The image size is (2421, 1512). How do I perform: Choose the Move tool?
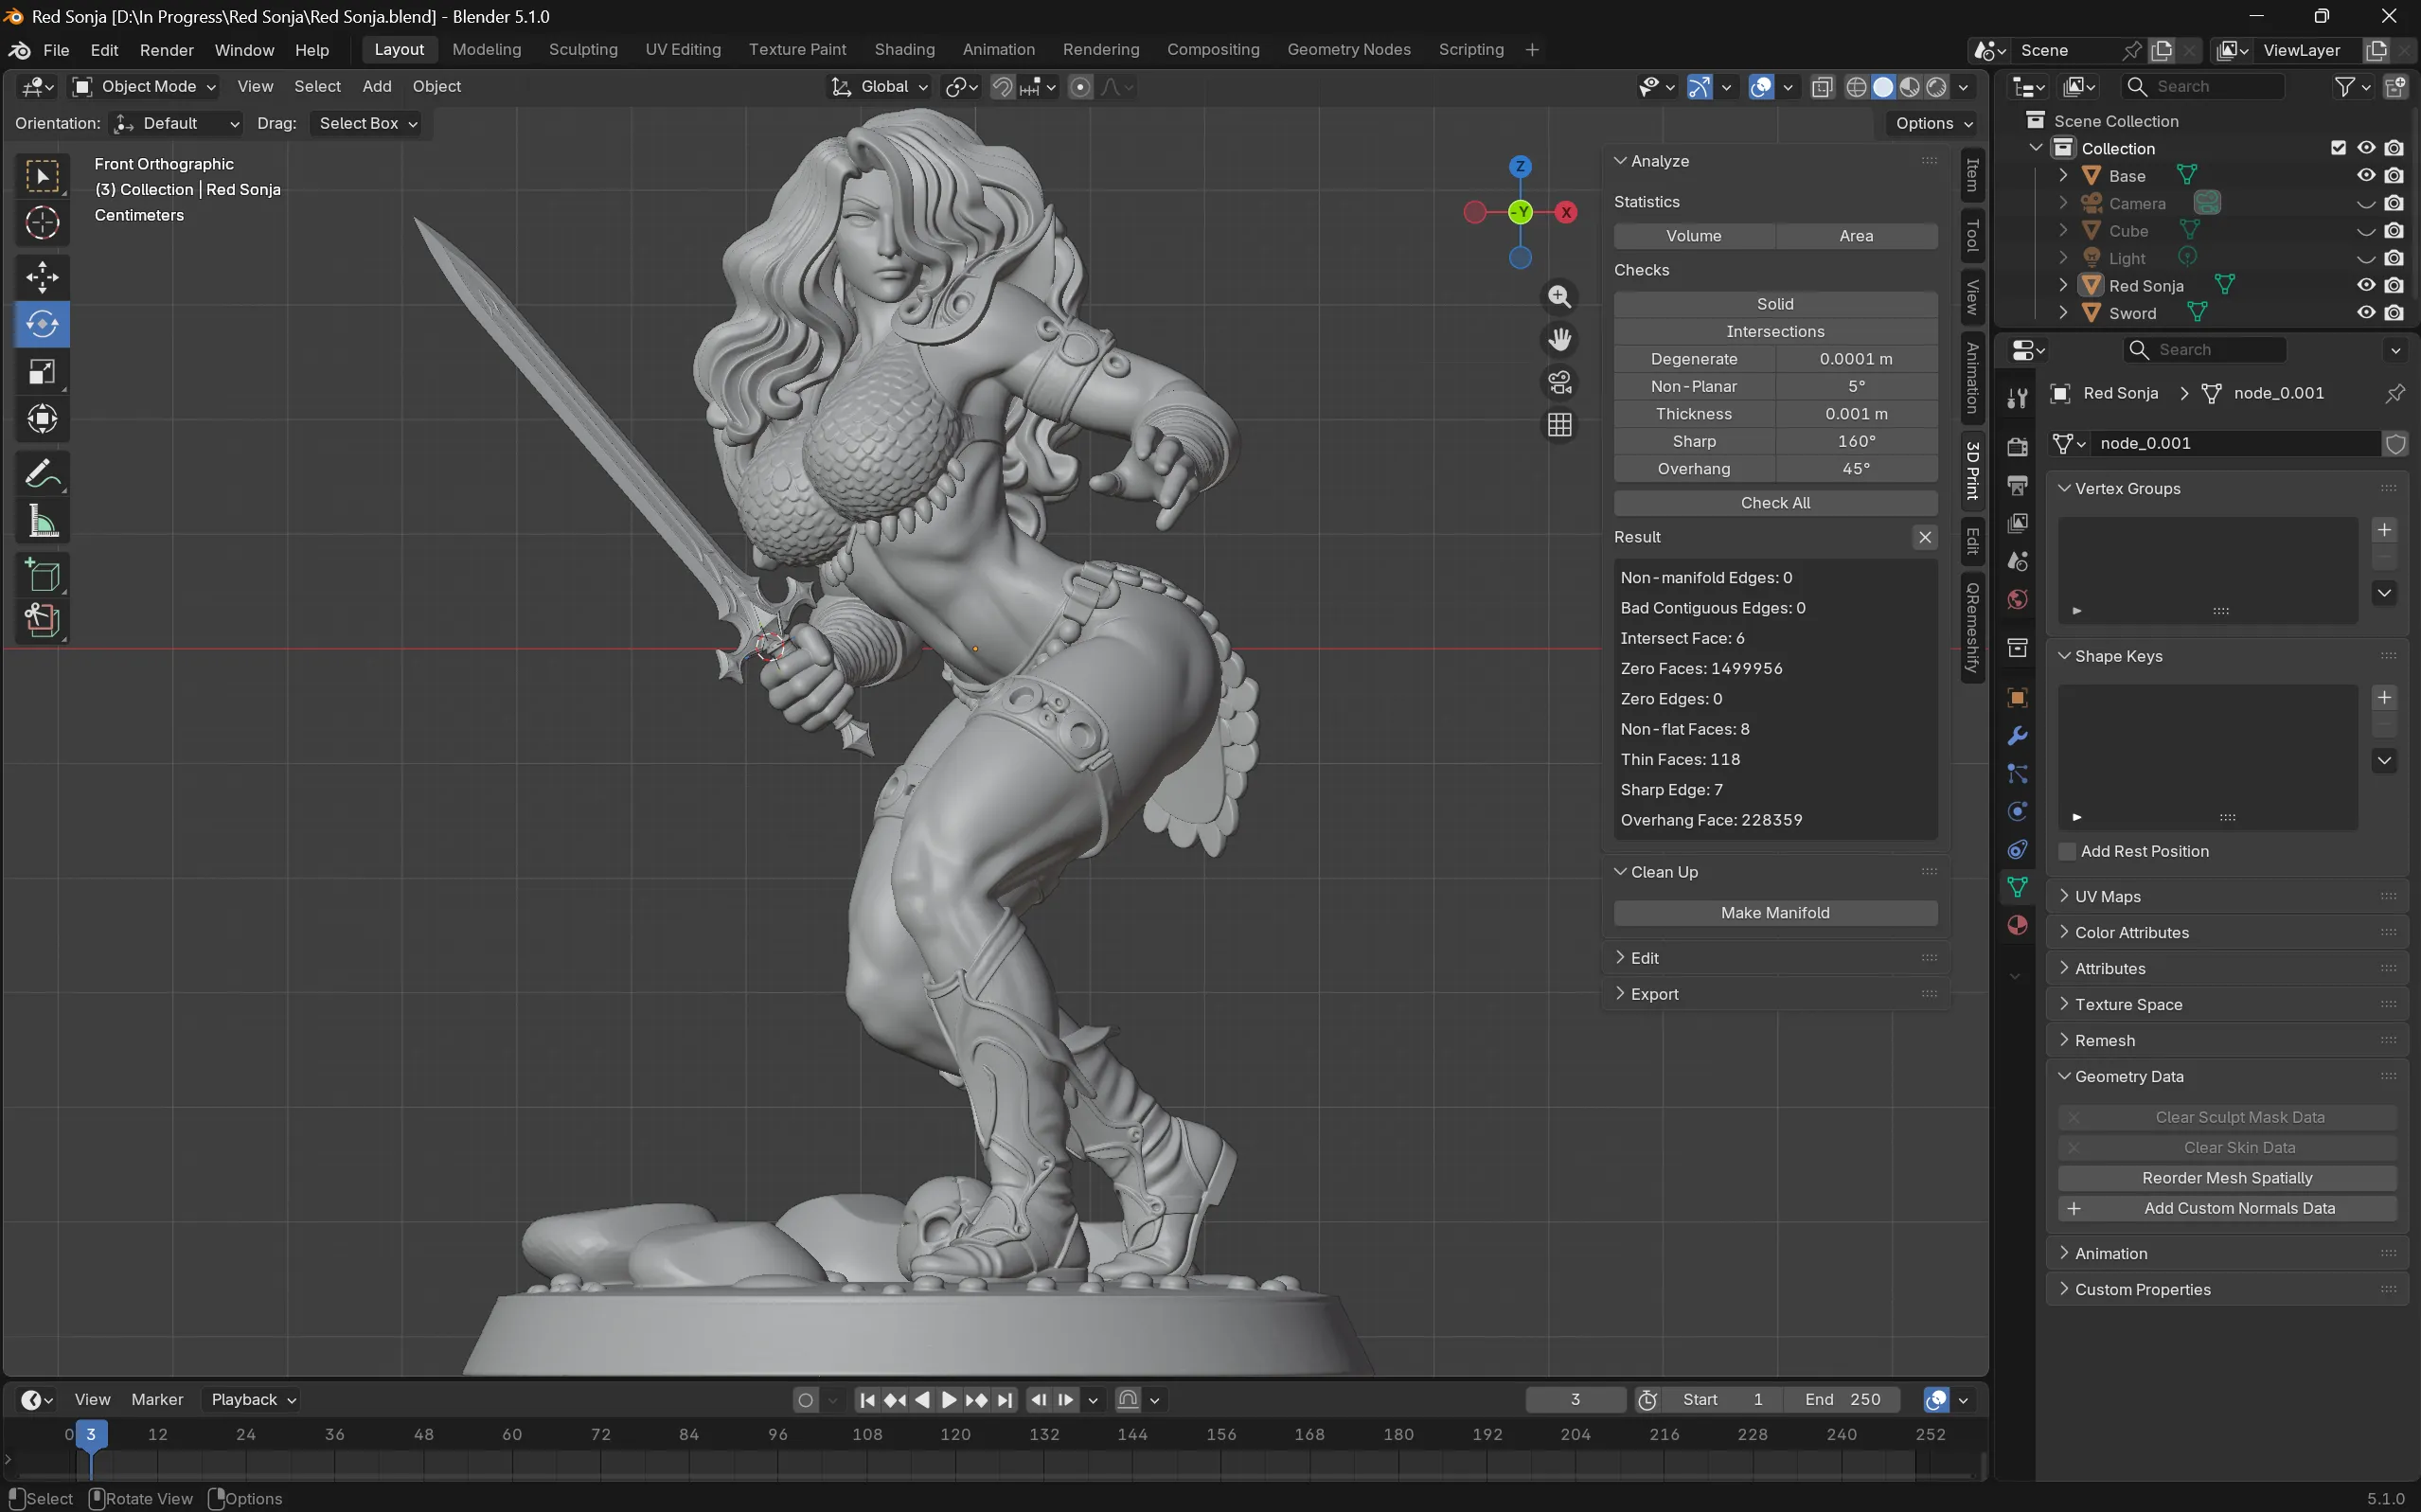coord(42,277)
